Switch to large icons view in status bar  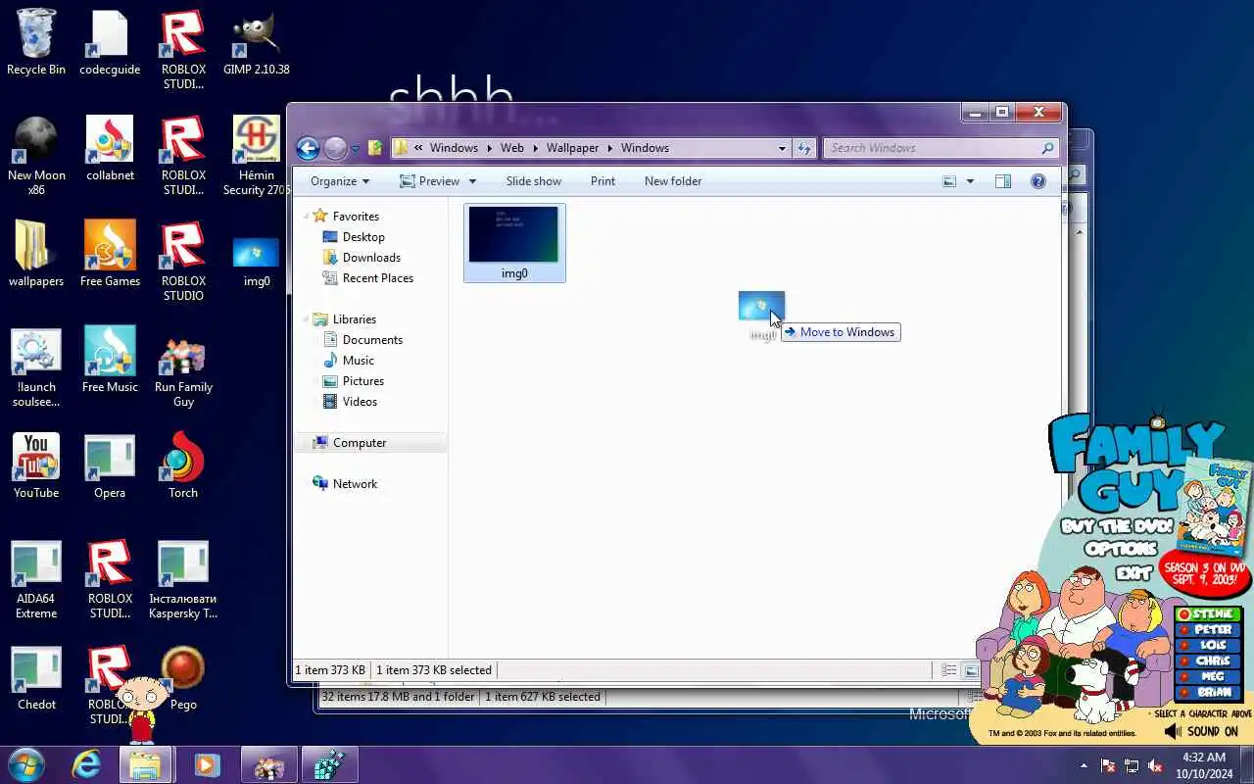[x=970, y=670]
